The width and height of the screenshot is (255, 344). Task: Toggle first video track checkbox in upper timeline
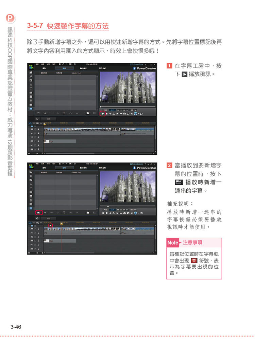(x=35, y=129)
